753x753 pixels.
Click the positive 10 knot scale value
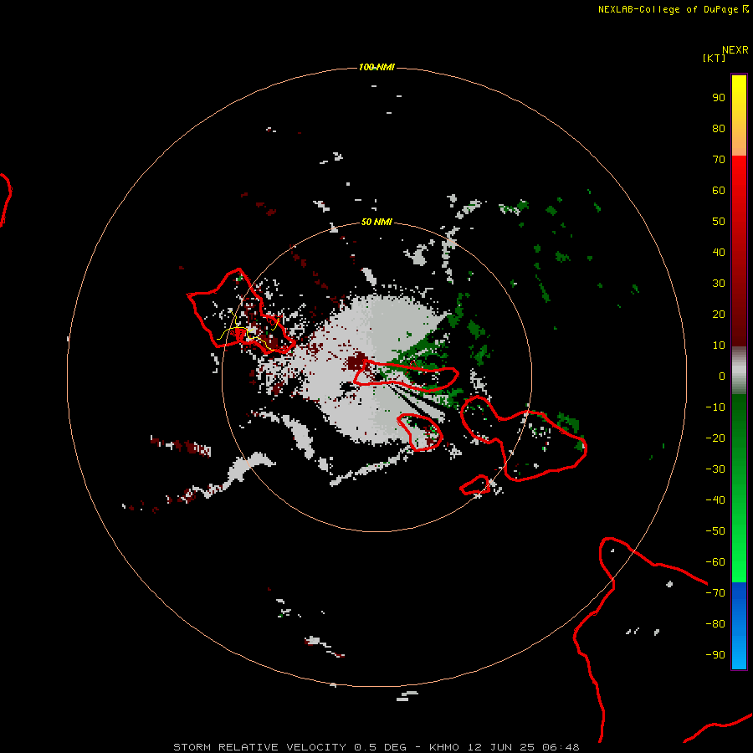[719, 346]
